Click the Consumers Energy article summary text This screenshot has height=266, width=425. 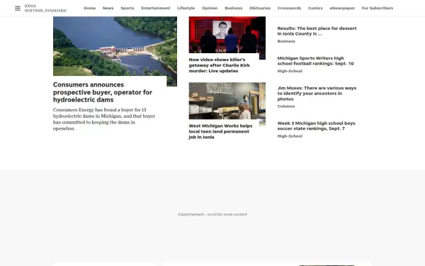(104, 119)
